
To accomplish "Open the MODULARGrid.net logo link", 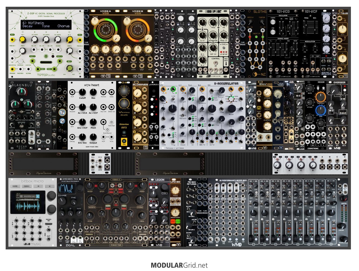I will point(179,265).
